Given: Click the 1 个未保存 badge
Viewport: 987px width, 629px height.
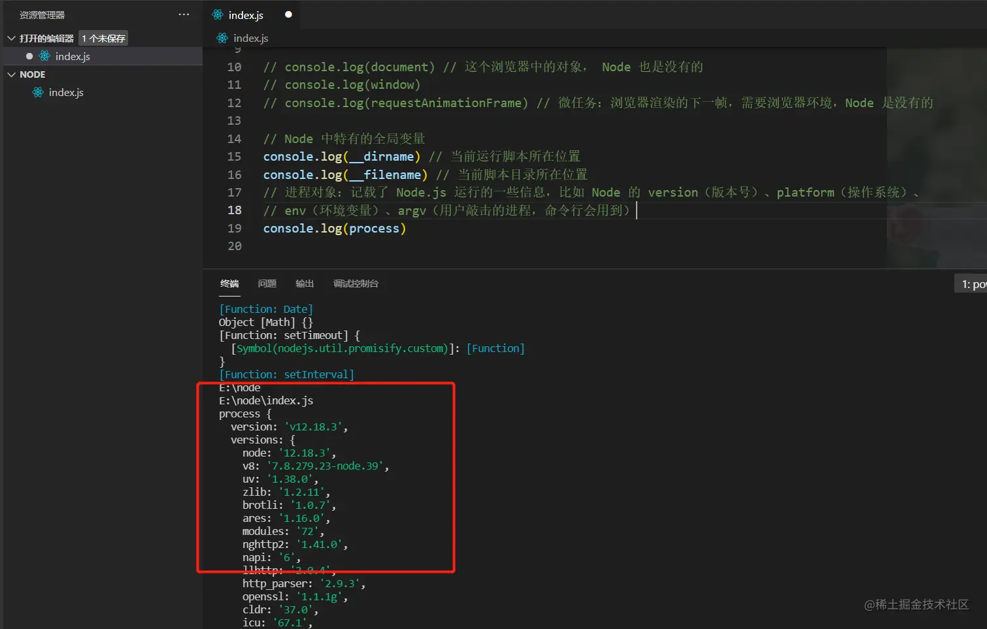Looking at the screenshot, I should 103,39.
